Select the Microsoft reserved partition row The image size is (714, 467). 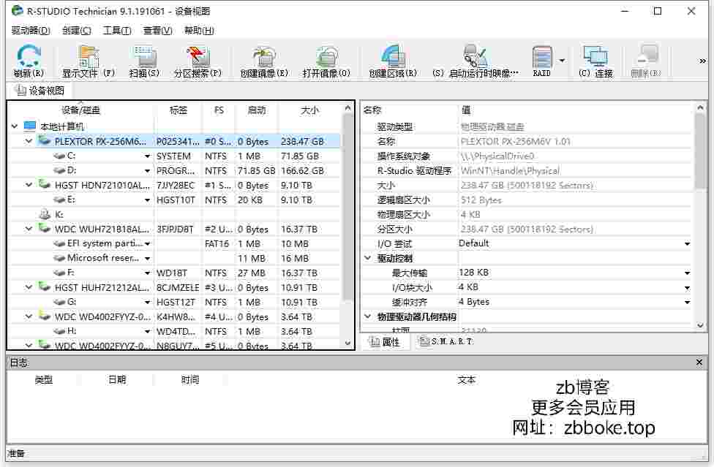point(175,258)
